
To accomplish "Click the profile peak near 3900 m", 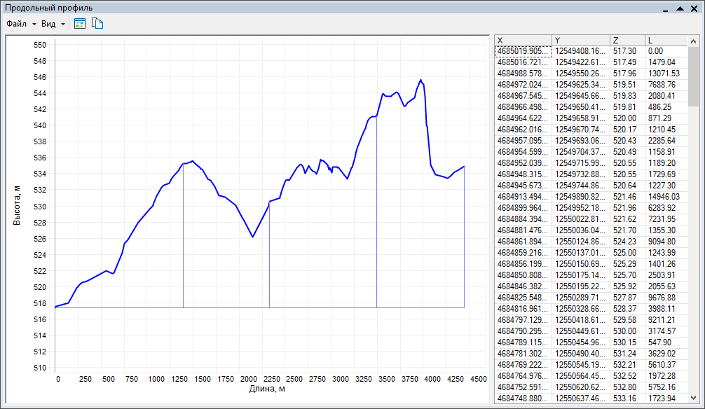I will [x=420, y=80].
